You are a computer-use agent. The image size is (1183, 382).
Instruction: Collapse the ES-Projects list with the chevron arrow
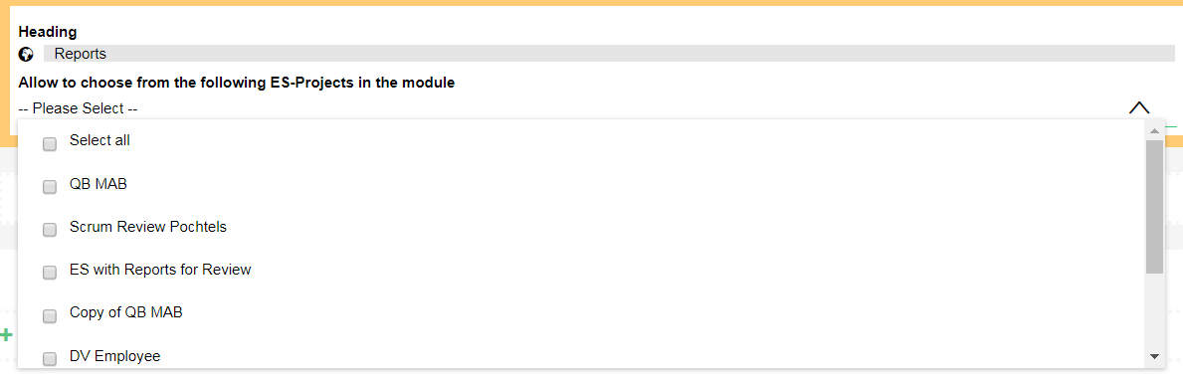[1139, 108]
